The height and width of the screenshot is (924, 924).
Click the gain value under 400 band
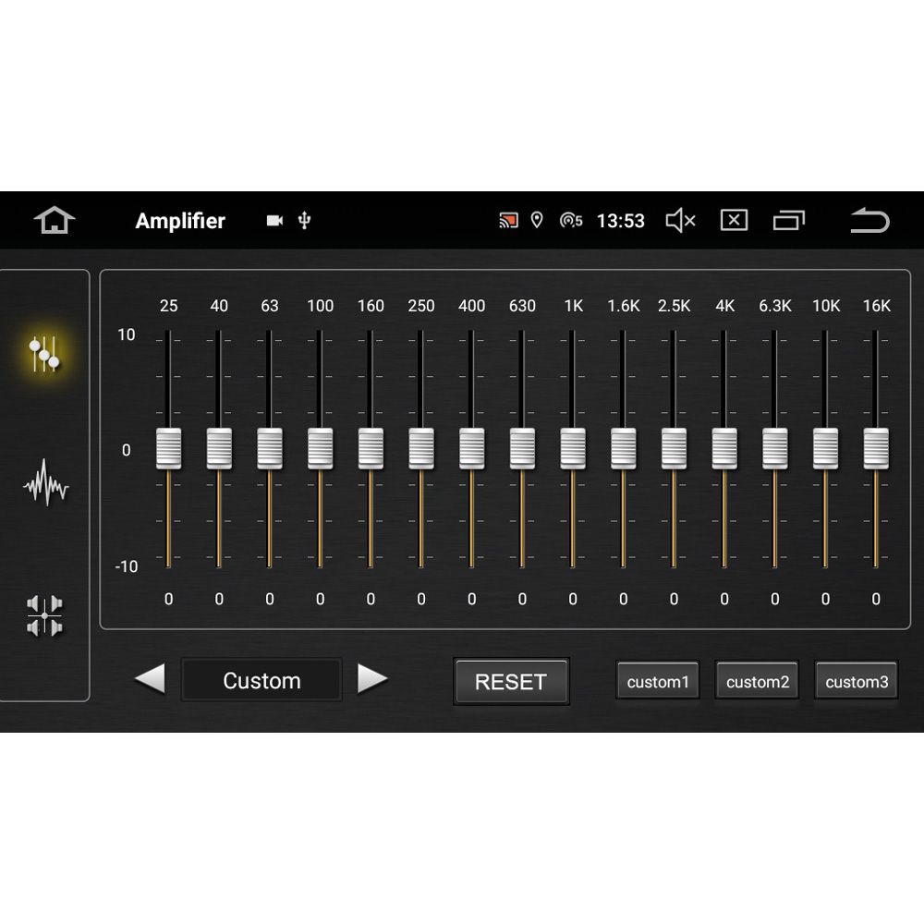pos(472,600)
